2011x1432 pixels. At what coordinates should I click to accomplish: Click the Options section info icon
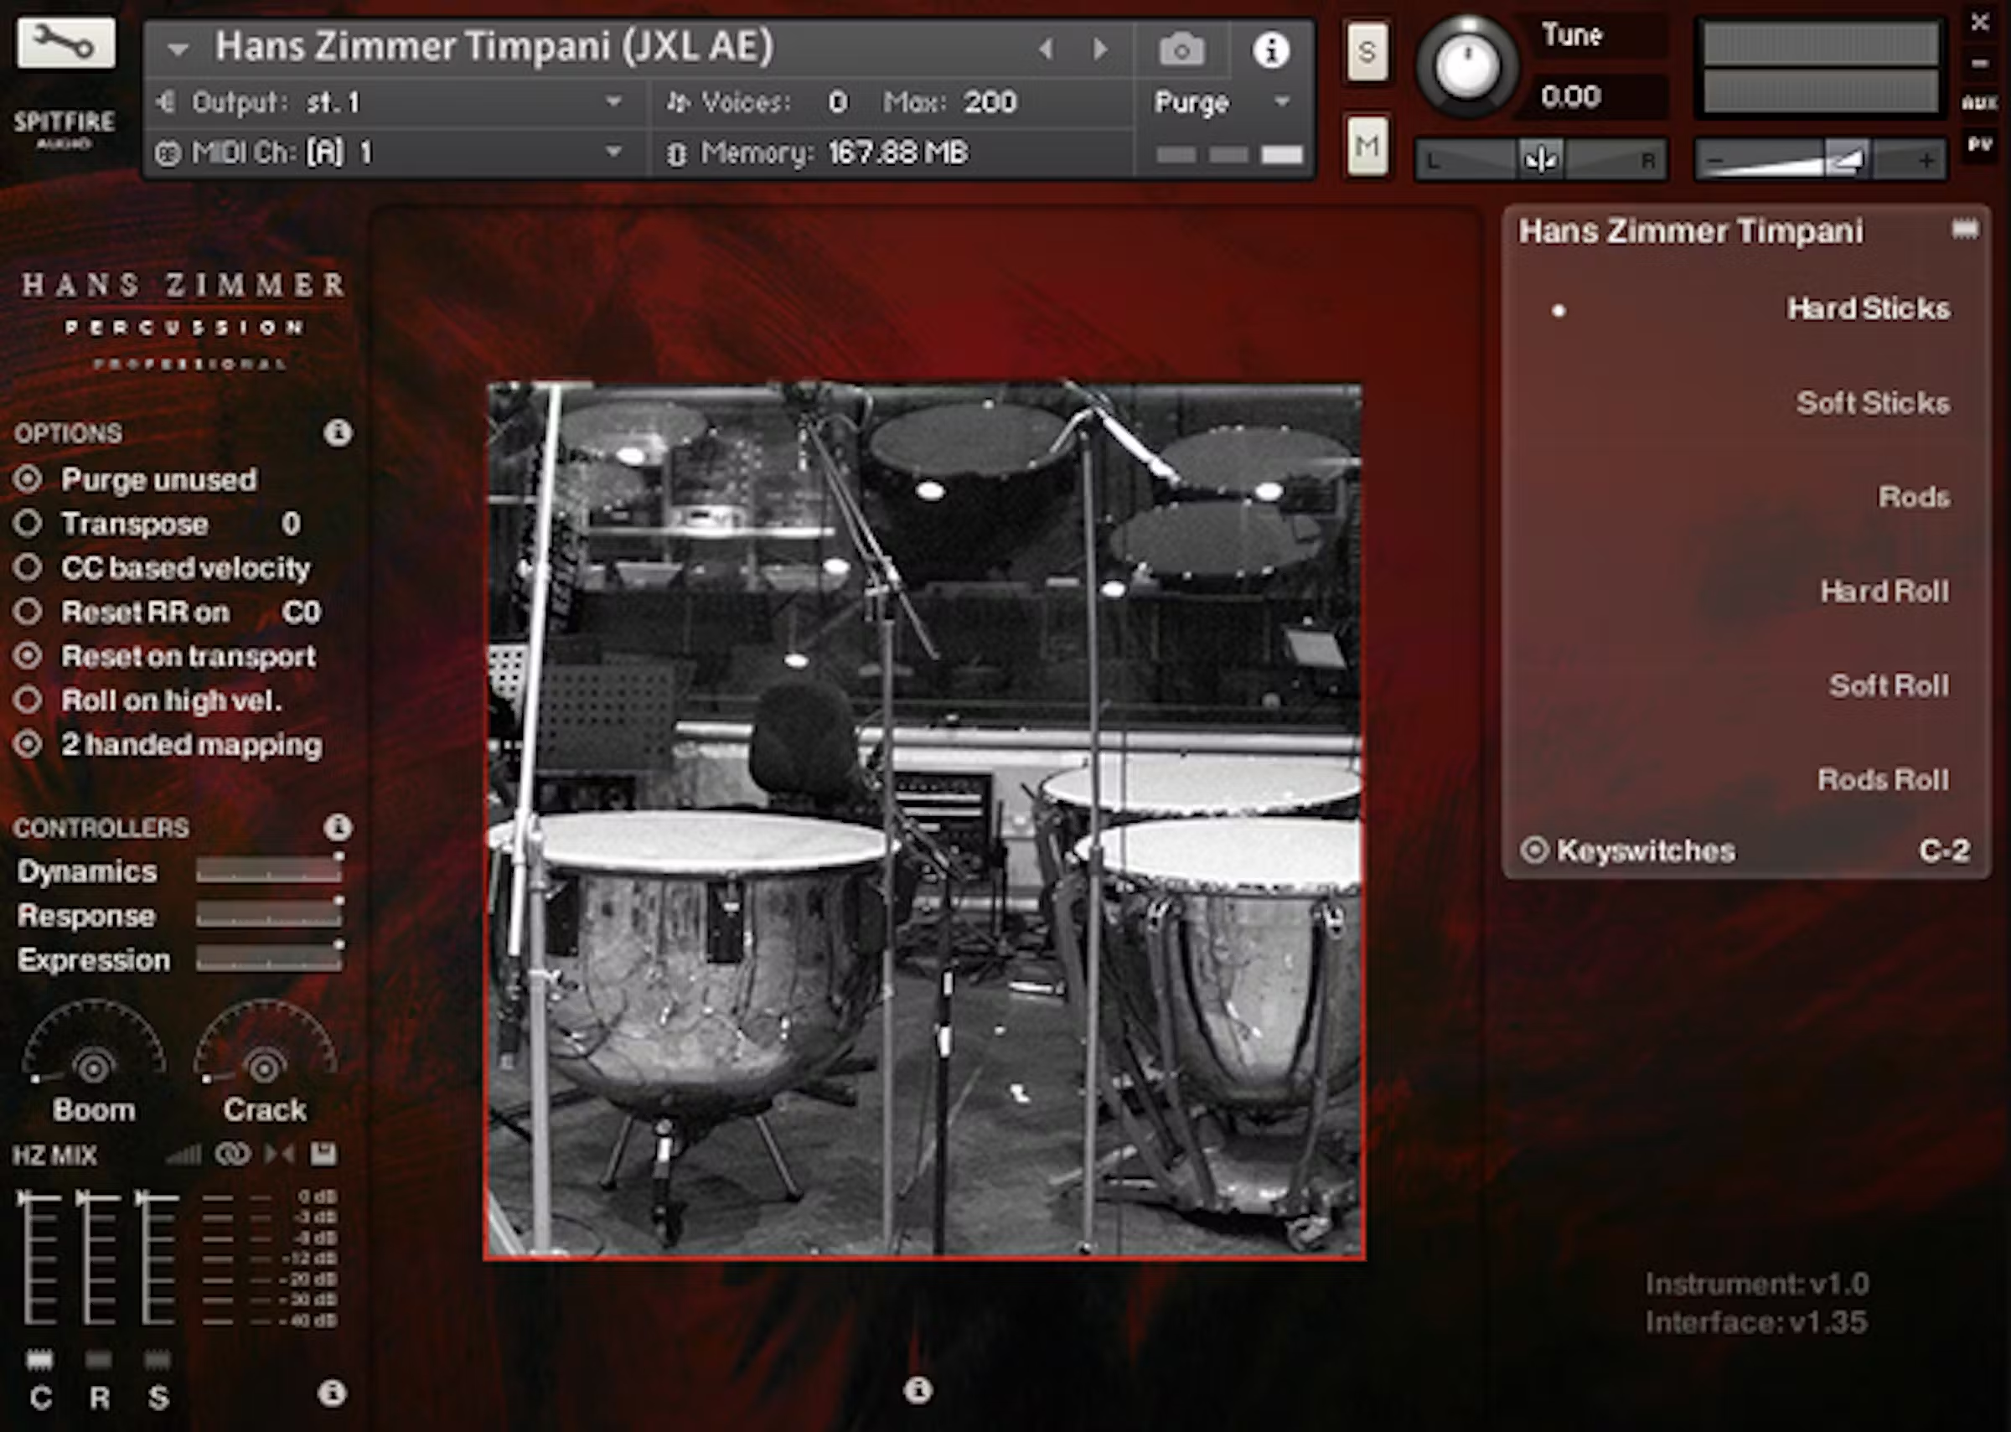338,433
